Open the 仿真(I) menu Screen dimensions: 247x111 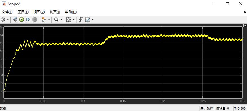[x=55, y=12]
